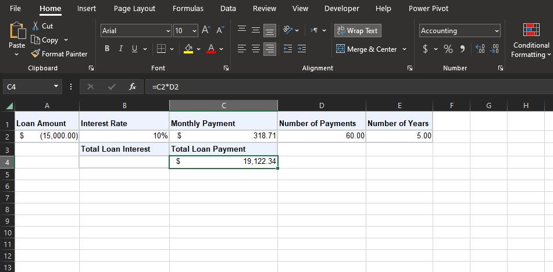Apply Percent Style number format

click(x=448, y=49)
